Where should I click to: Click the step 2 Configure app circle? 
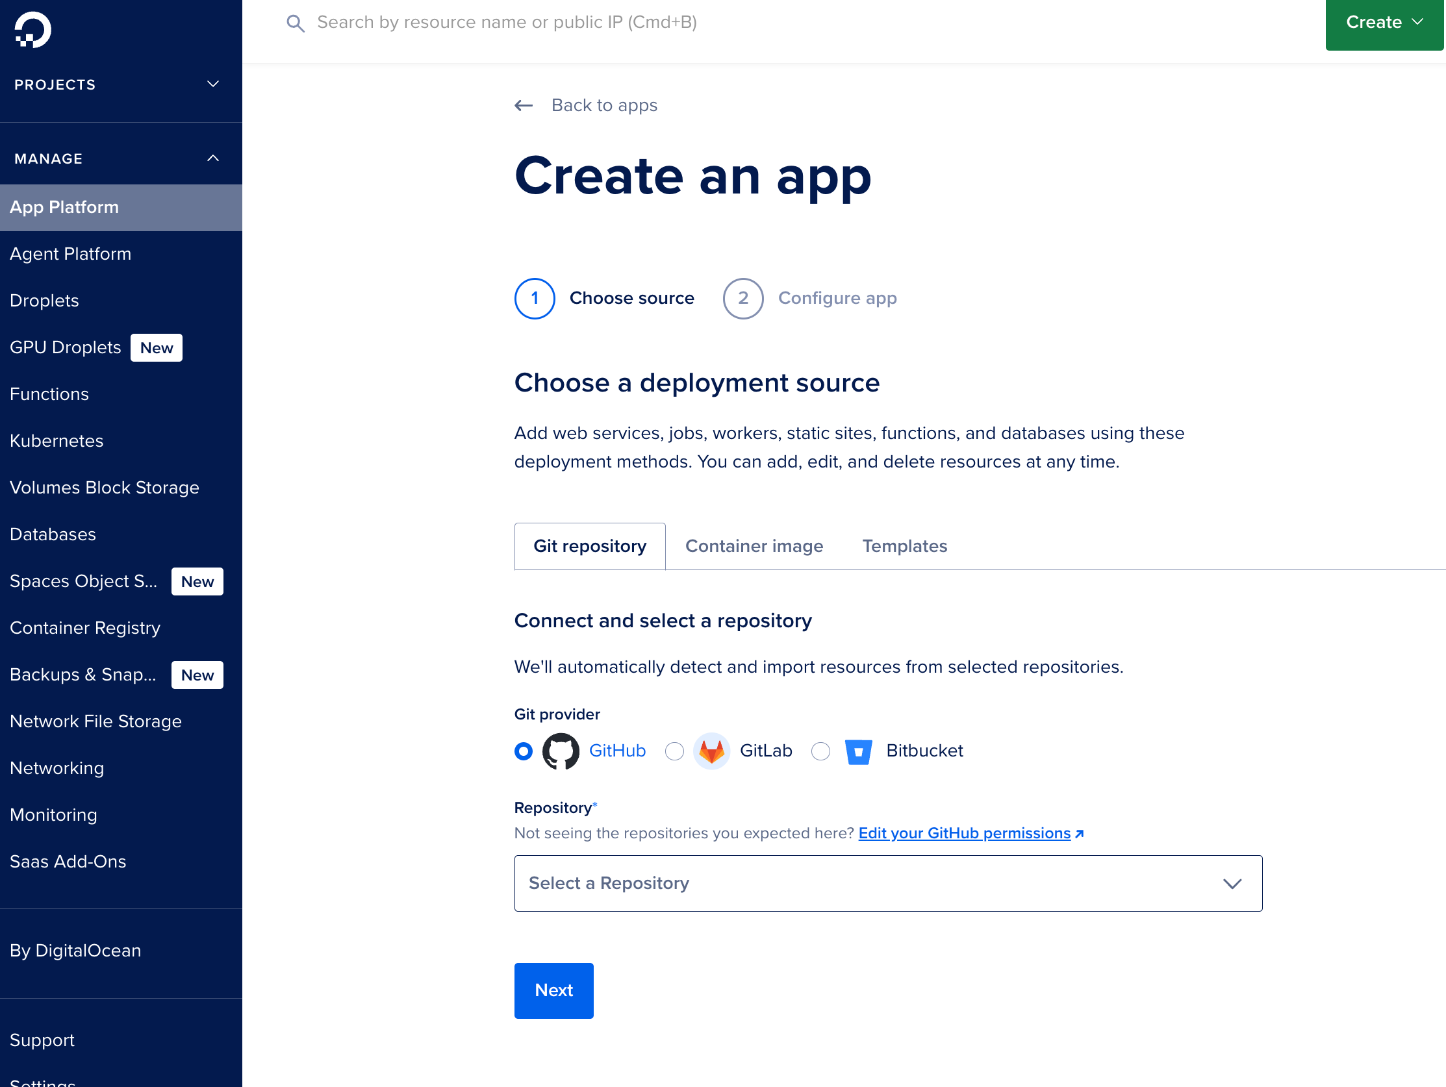click(743, 298)
